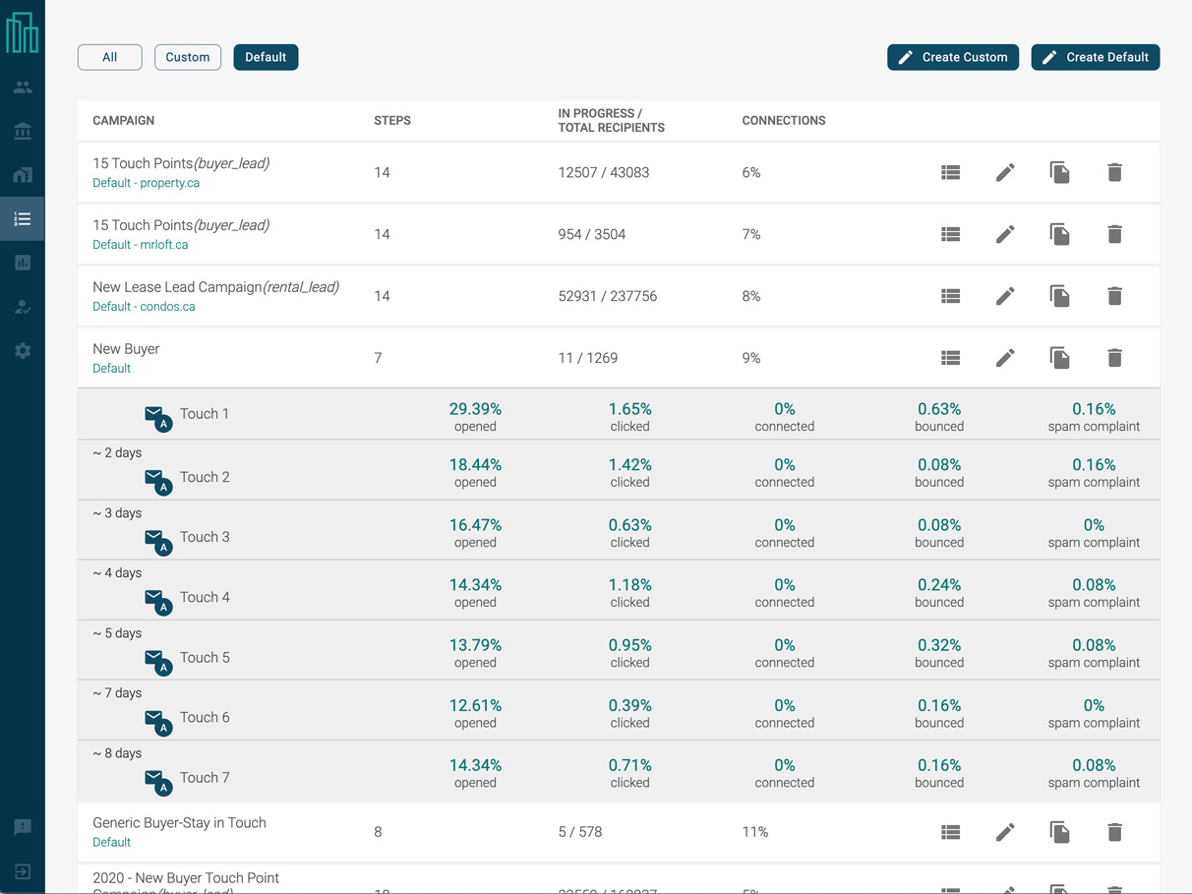Expand steps list for mrloft.ca campaign

click(950, 235)
